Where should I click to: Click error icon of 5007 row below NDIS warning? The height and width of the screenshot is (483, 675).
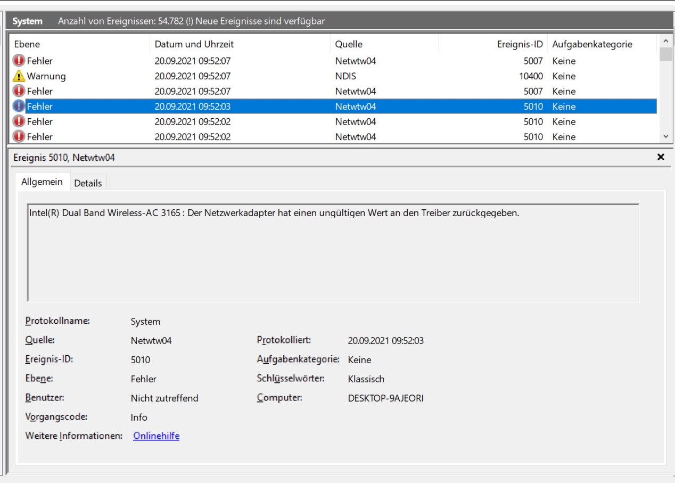tap(19, 91)
